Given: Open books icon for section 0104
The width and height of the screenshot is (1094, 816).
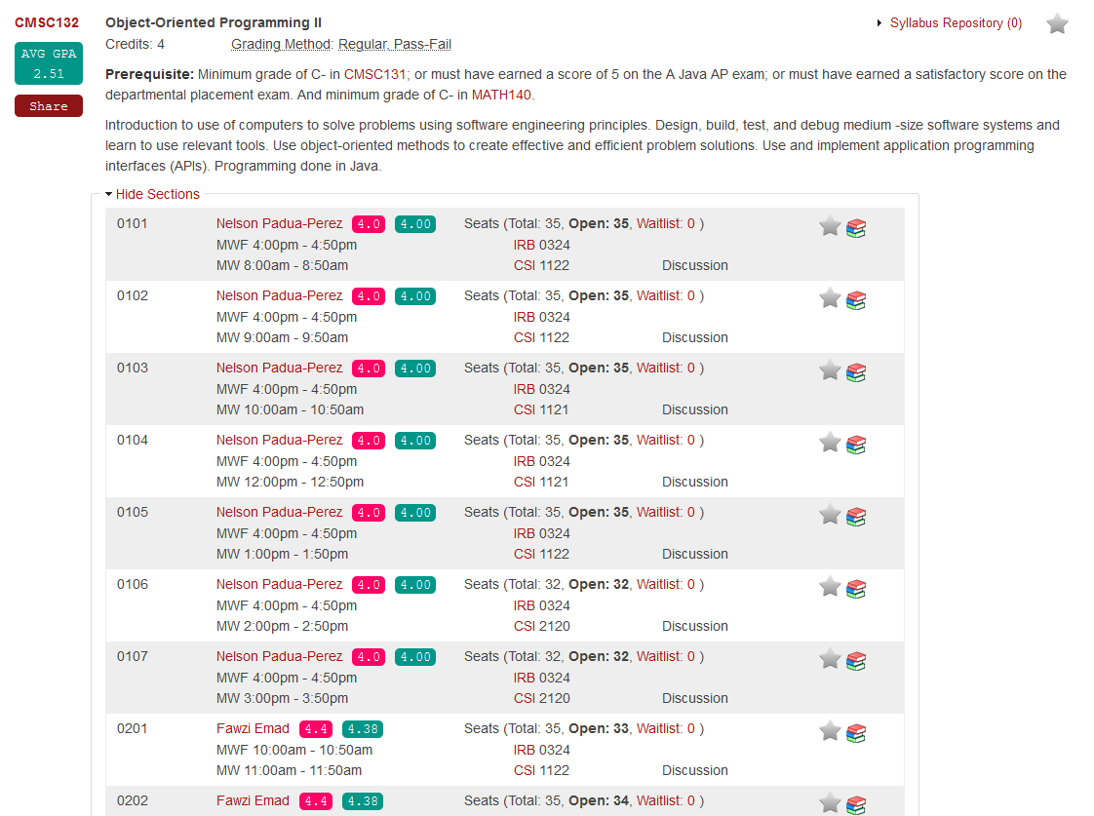Looking at the screenshot, I should click(856, 445).
